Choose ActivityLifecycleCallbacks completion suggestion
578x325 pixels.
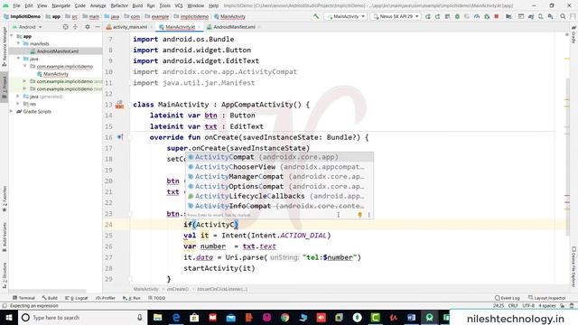click(x=279, y=196)
